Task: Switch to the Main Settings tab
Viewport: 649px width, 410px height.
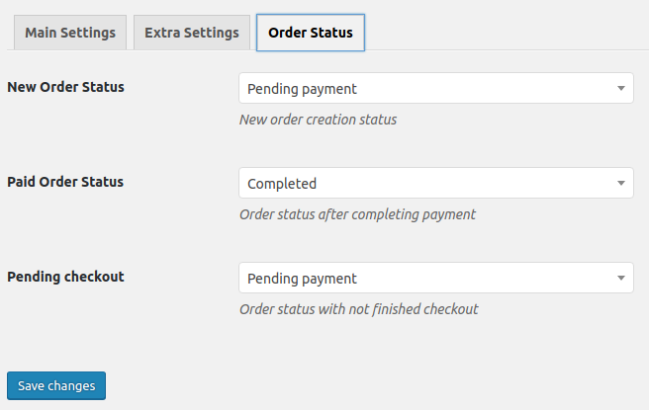Action: [70, 33]
